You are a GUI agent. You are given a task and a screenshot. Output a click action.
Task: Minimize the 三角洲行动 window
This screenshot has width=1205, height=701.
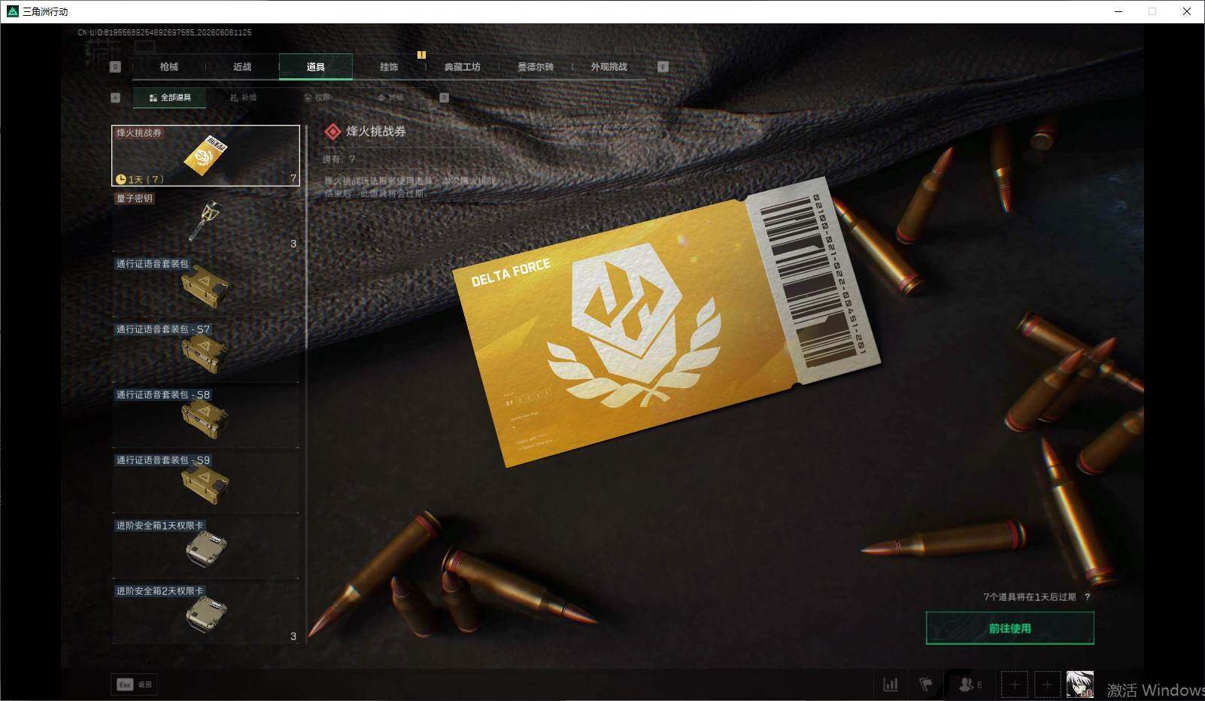(1118, 11)
